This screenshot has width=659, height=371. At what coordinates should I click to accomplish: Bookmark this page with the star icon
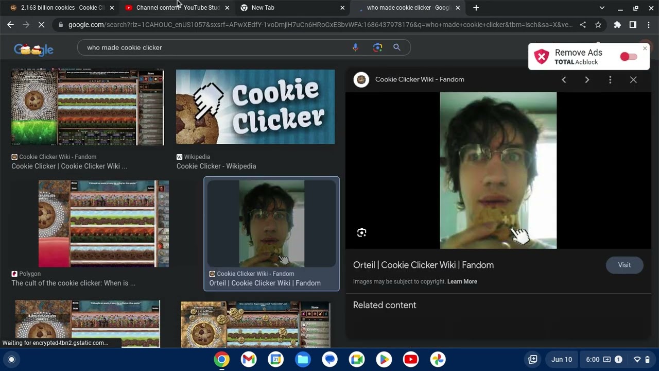click(x=598, y=25)
